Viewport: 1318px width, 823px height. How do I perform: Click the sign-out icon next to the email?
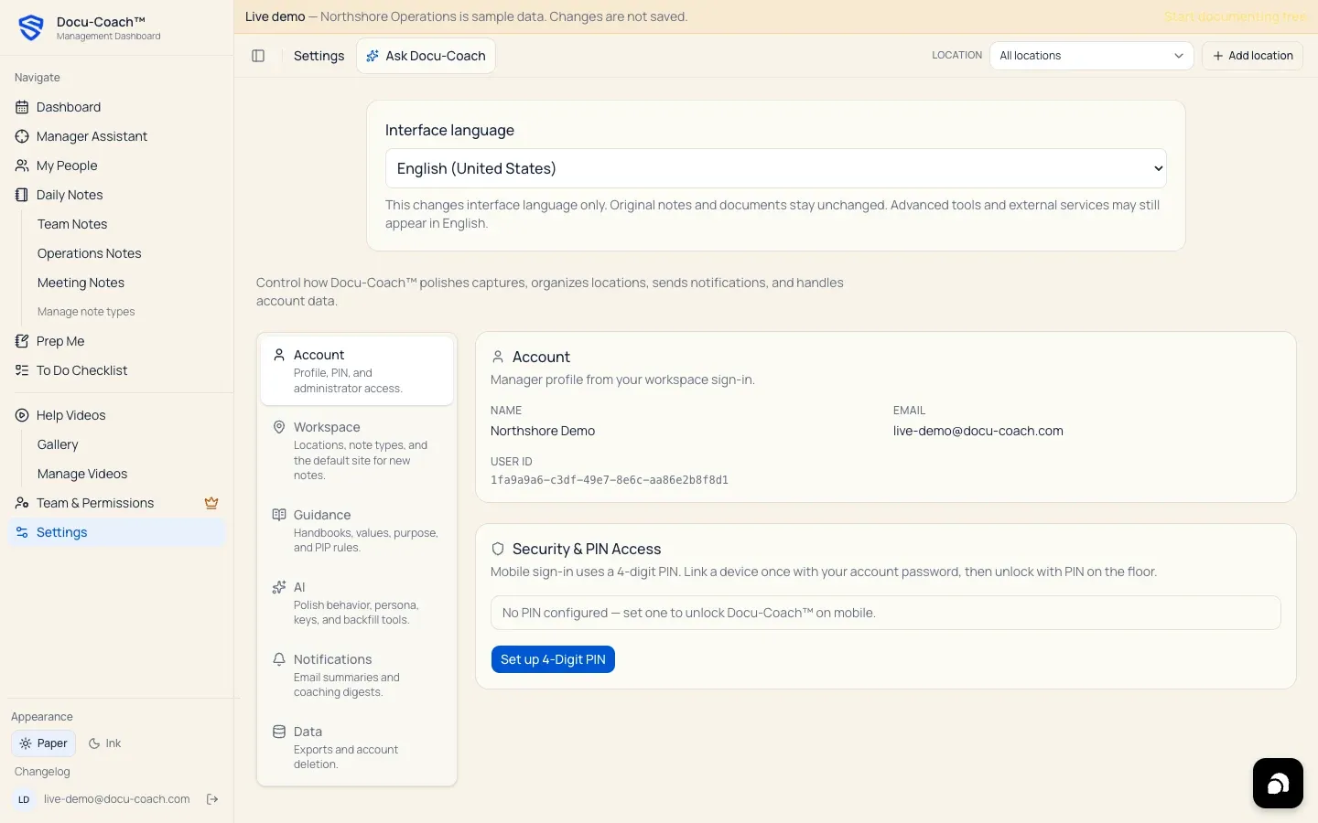tap(212, 799)
